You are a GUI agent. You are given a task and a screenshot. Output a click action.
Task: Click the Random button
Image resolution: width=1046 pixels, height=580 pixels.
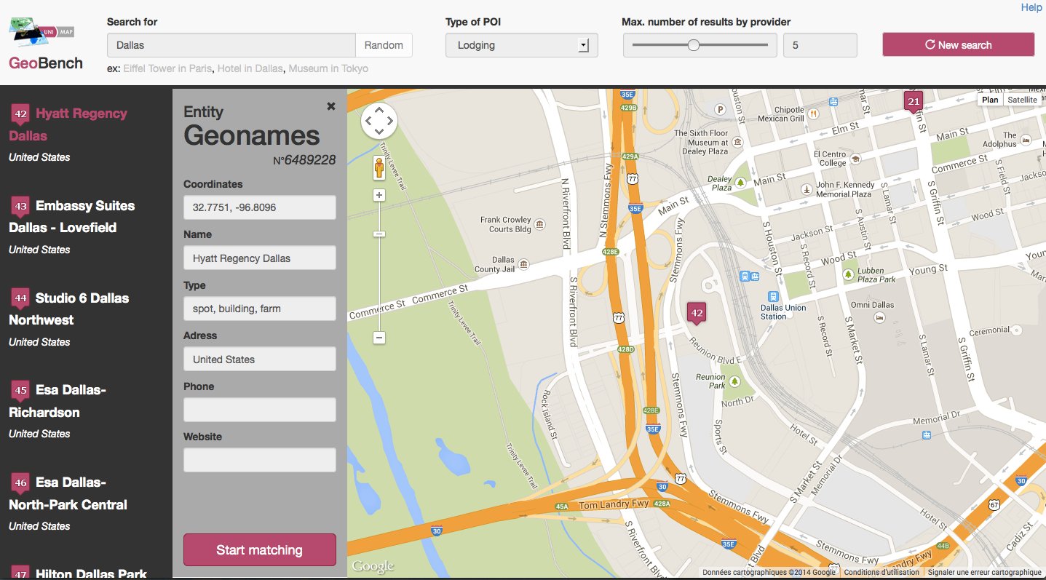tap(384, 45)
